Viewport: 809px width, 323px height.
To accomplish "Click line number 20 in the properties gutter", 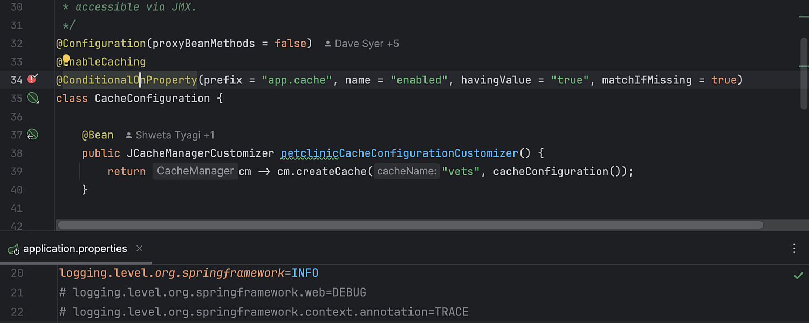I will click(17, 273).
